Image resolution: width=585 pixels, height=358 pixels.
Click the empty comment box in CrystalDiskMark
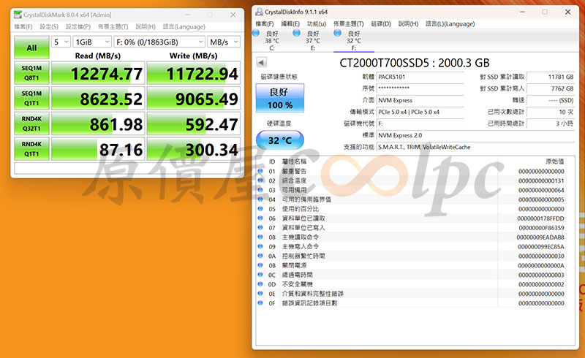[x=127, y=168]
